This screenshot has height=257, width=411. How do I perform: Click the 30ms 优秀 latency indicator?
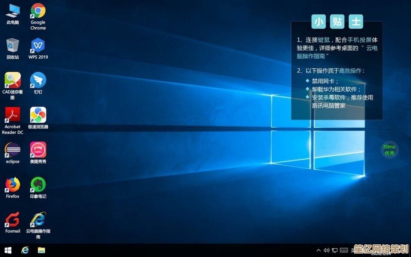click(x=389, y=150)
